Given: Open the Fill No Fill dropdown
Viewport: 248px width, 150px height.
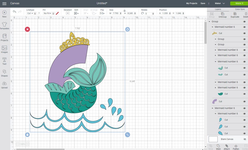Looking at the screenshot, I should click(x=49, y=13).
